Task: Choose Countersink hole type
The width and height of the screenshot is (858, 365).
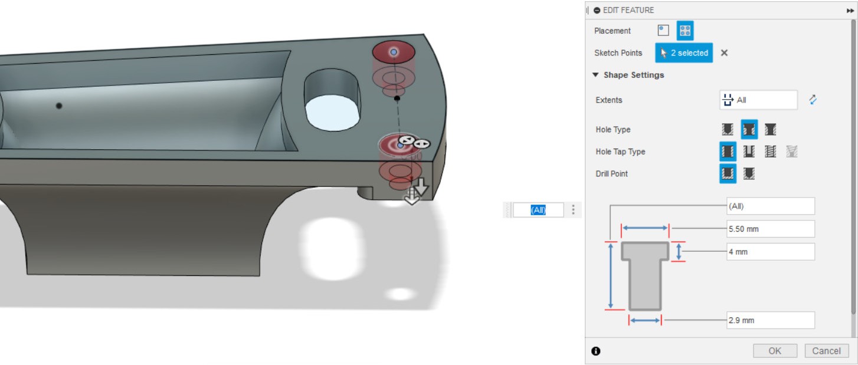Action: 770,130
